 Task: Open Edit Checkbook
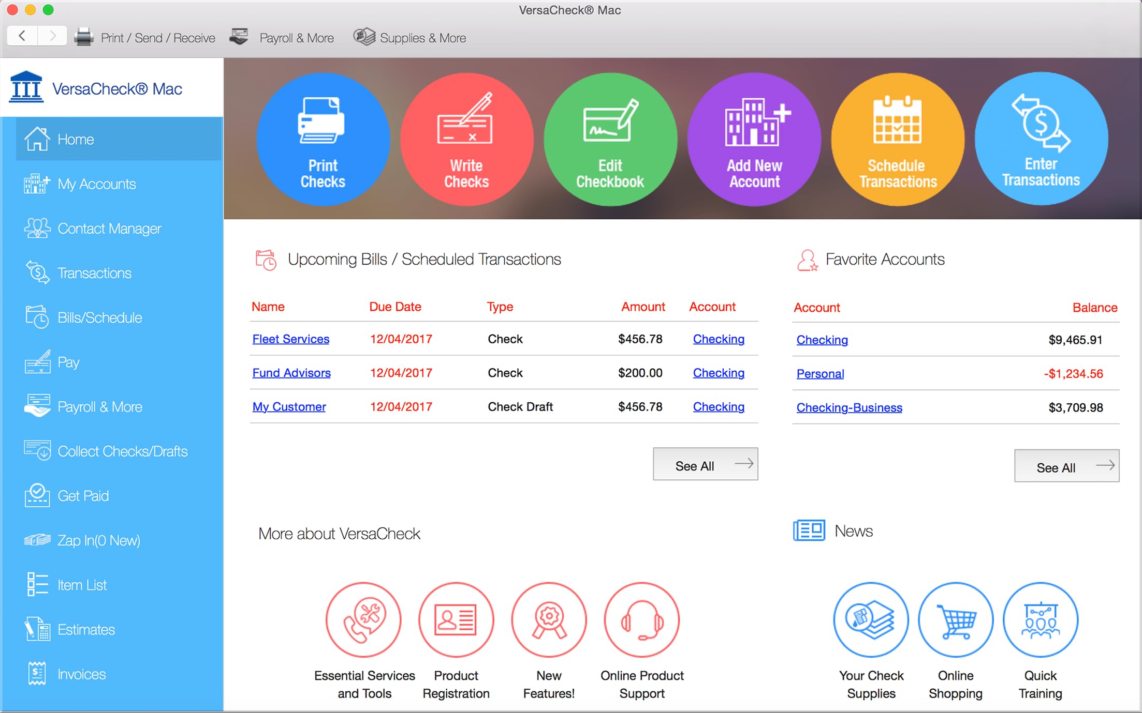point(610,139)
